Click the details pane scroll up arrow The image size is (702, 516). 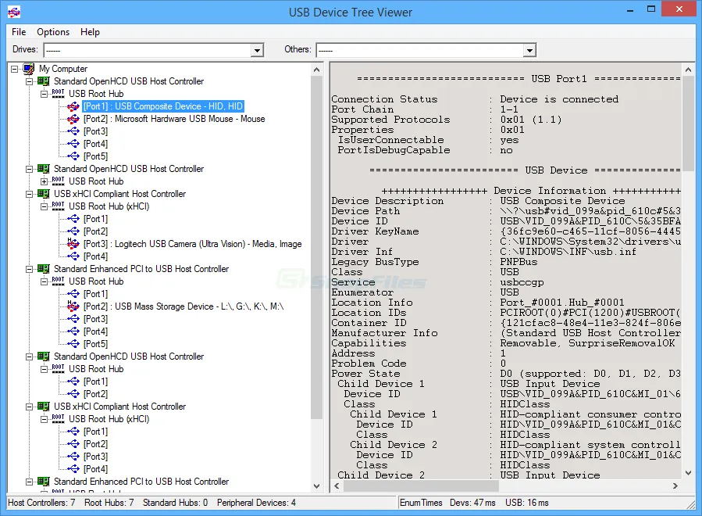[x=688, y=70]
